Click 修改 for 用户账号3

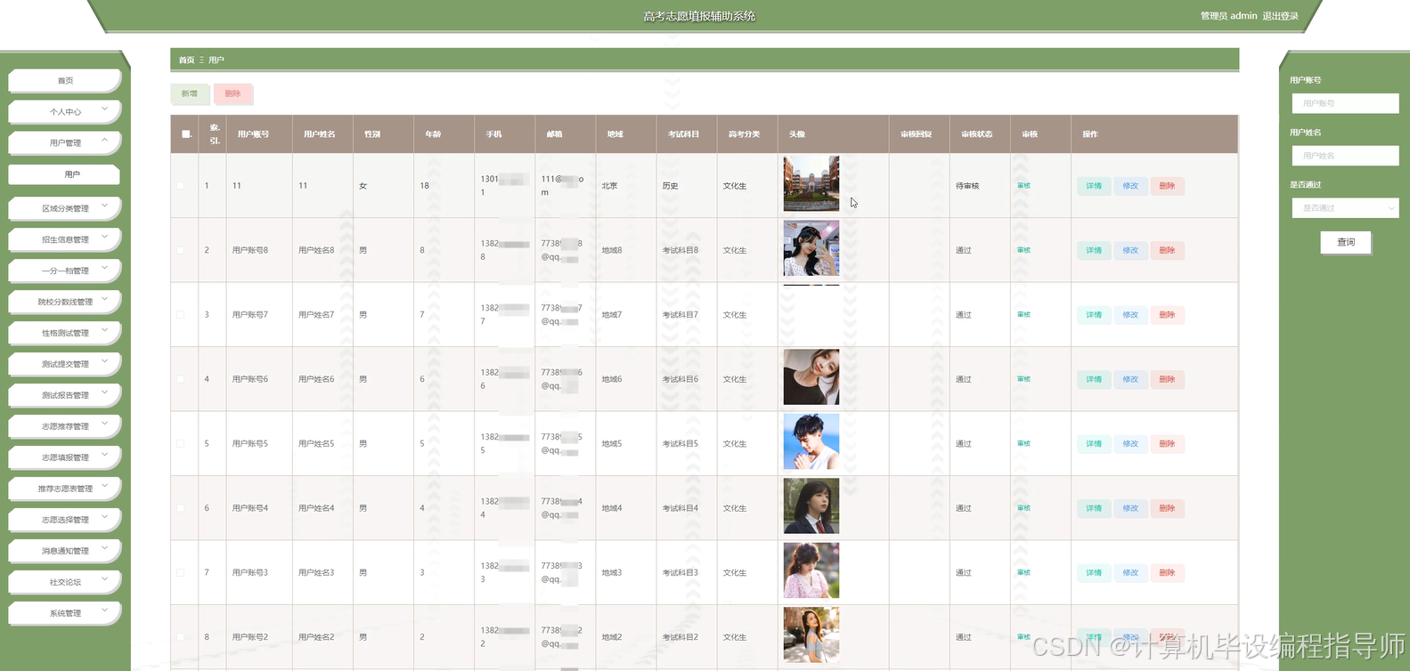coord(1130,572)
